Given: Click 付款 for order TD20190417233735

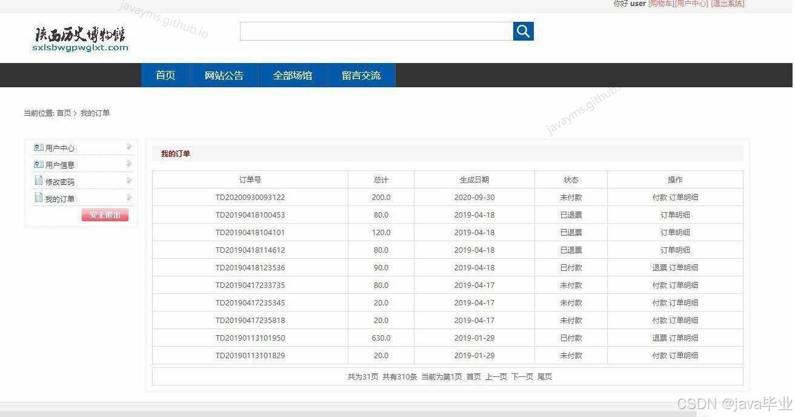Looking at the screenshot, I should tap(659, 285).
